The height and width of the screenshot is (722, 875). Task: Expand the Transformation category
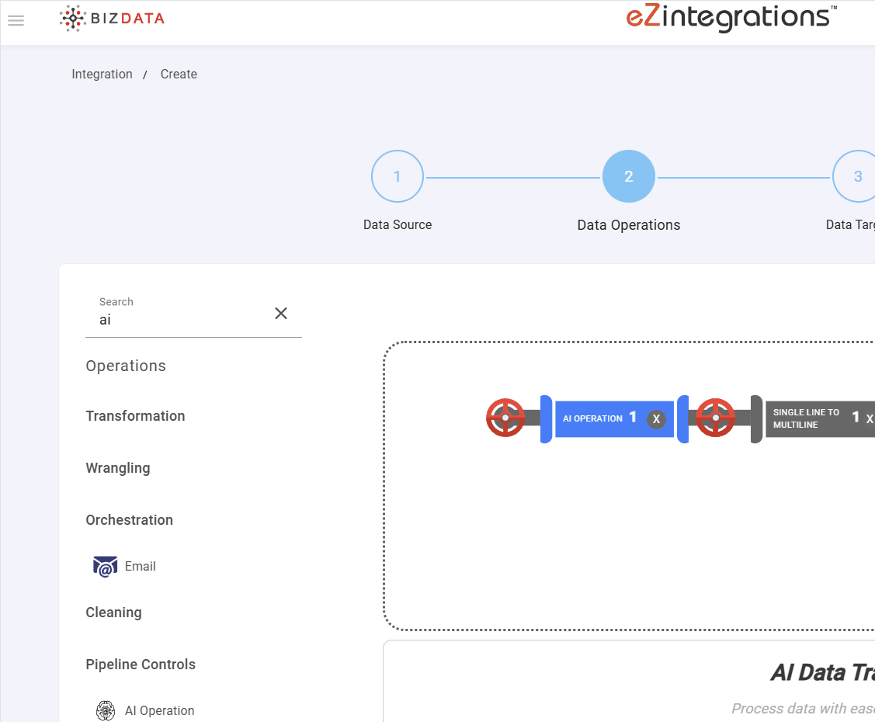click(135, 416)
